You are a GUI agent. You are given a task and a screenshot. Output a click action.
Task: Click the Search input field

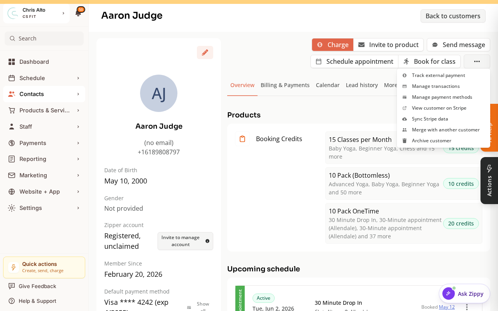pyautogui.click(x=44, y=38)
